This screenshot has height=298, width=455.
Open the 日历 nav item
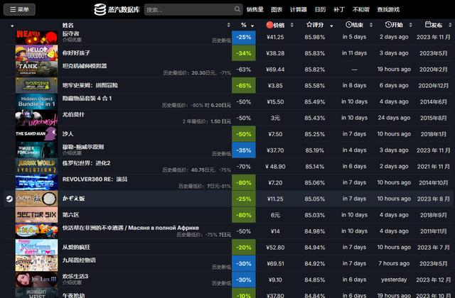pyautogui.click(x=320, y=9)
